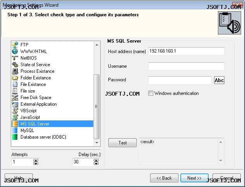Viewport: 245px width, 187px height.
Task: Click the MS SQL Server database icon
Action: click(15, 124)
